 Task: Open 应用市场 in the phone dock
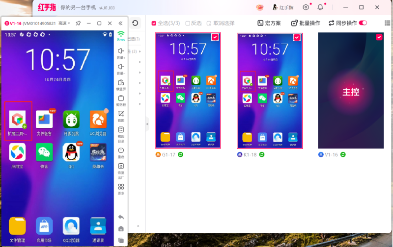44,226
